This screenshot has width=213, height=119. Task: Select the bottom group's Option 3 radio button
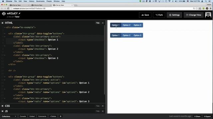click(x=137, y=35)
